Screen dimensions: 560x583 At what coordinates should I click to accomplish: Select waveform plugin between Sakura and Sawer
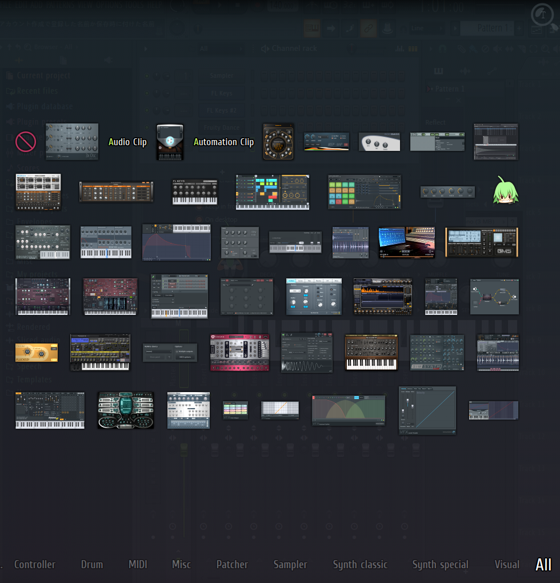[x=306, y=353]
